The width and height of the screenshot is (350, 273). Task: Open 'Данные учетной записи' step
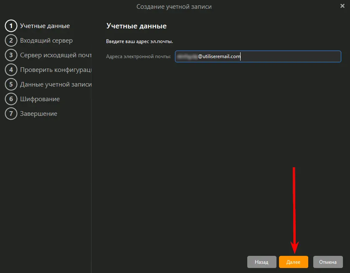tap(56, 84)
